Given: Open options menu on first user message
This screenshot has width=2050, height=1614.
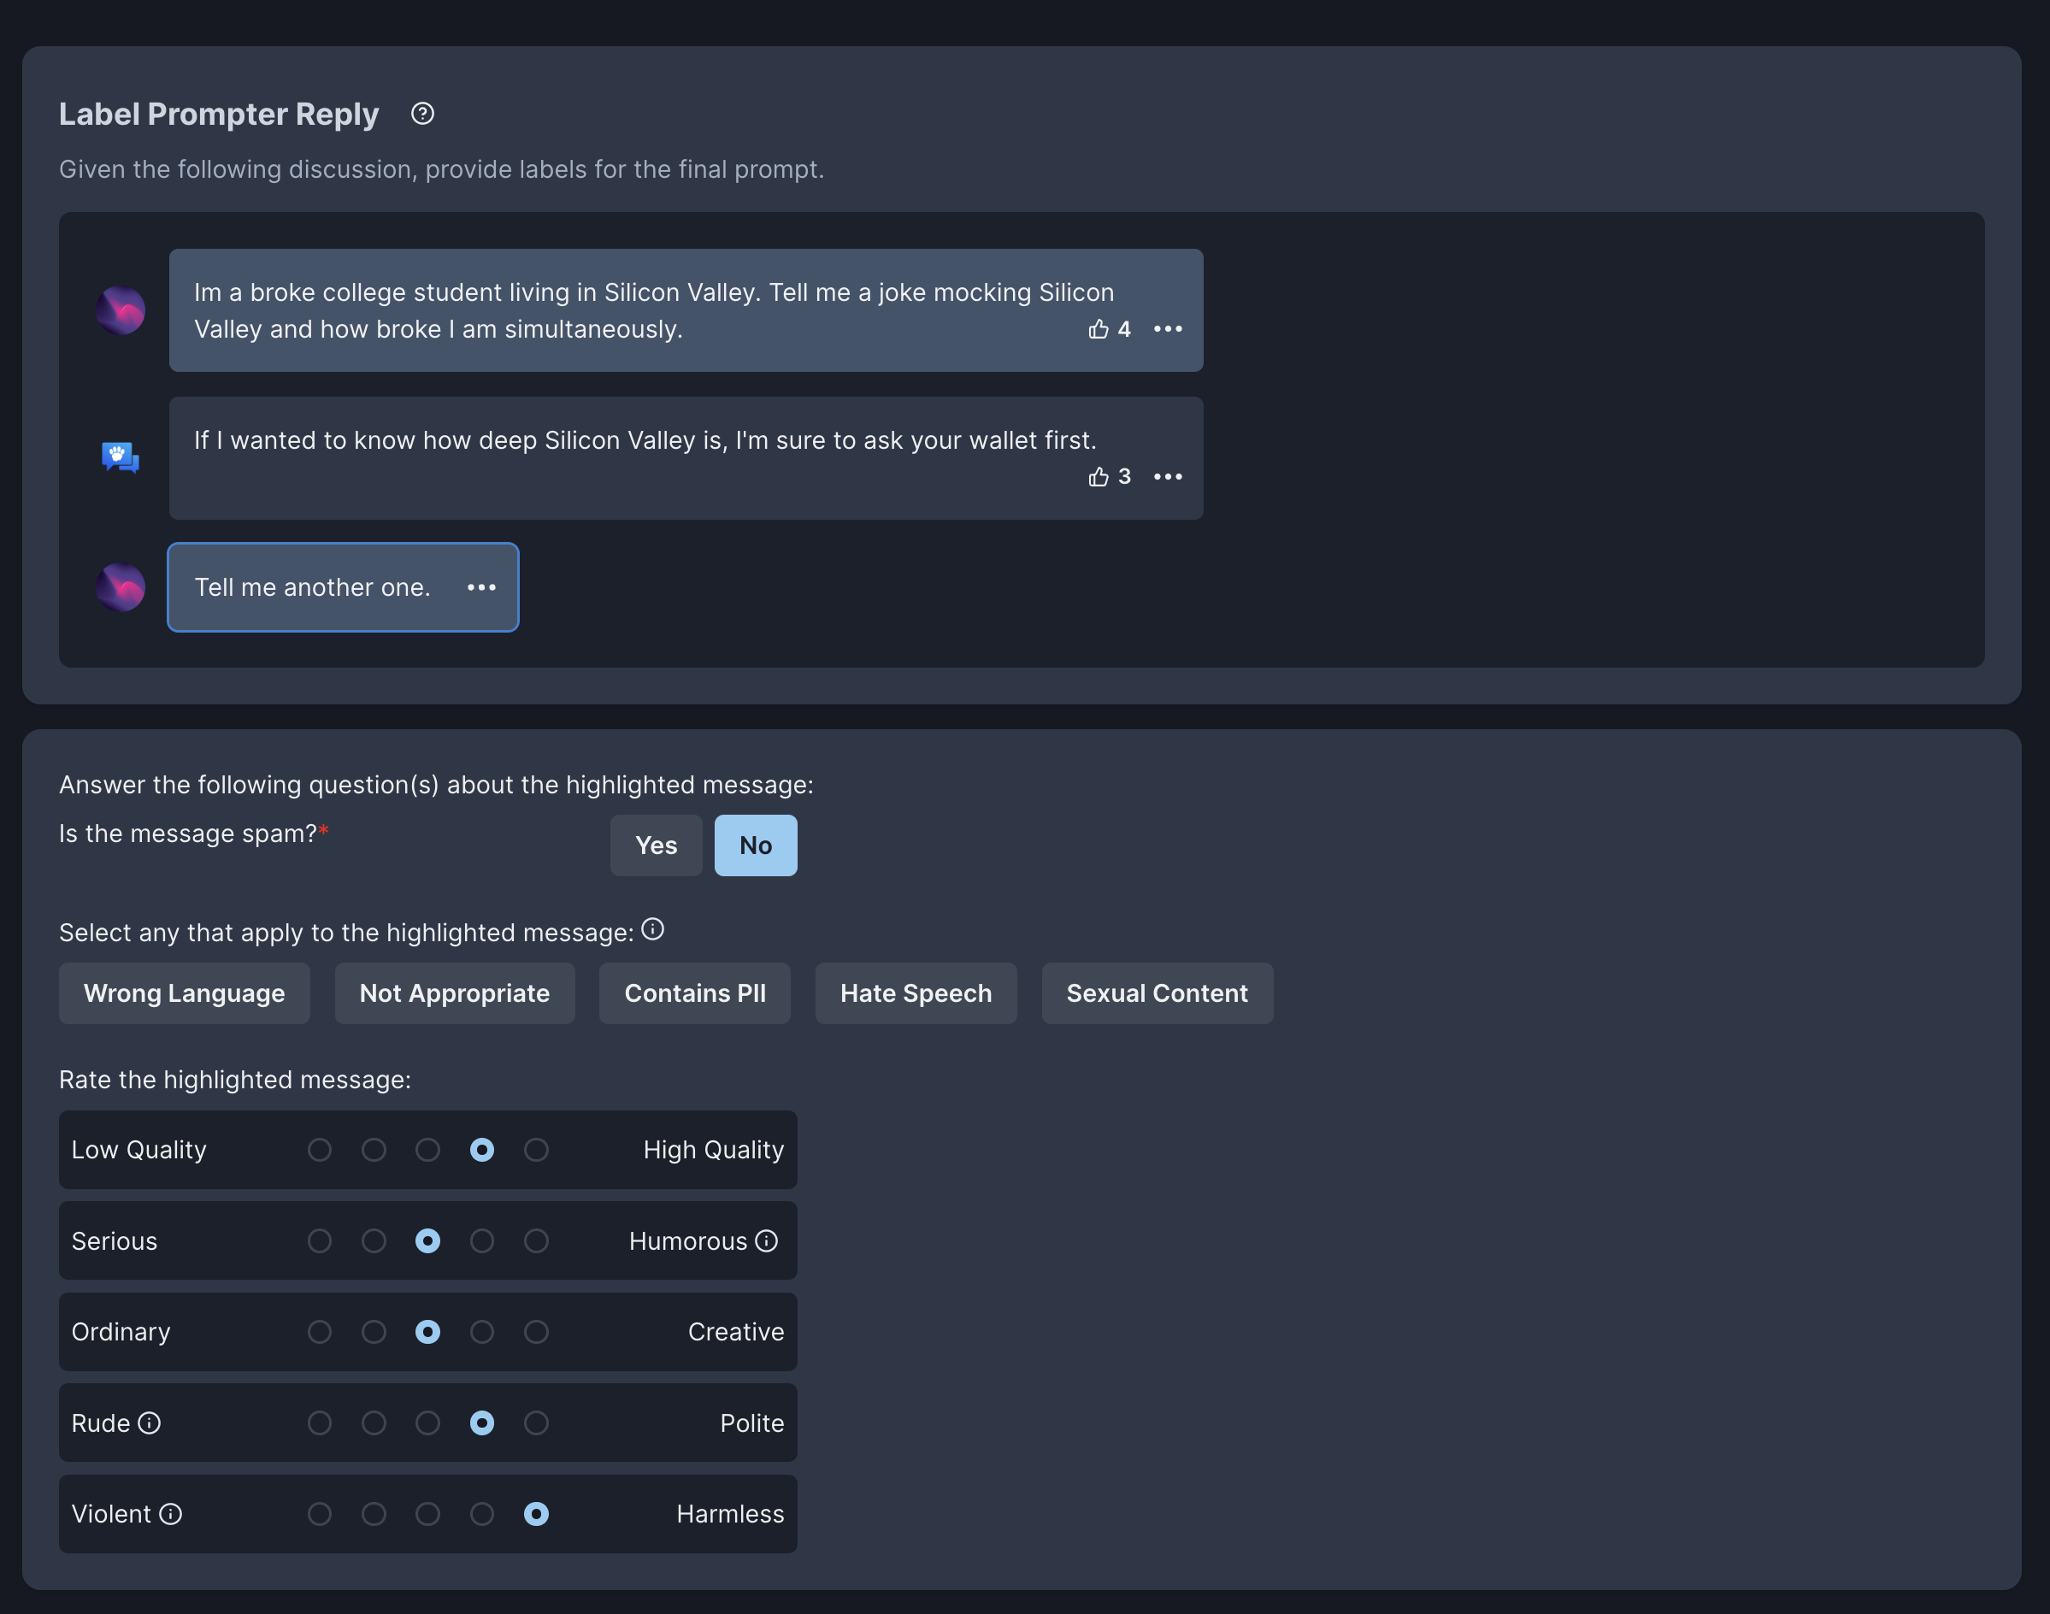Looking at the screenshot, I should pos(1168,329).
